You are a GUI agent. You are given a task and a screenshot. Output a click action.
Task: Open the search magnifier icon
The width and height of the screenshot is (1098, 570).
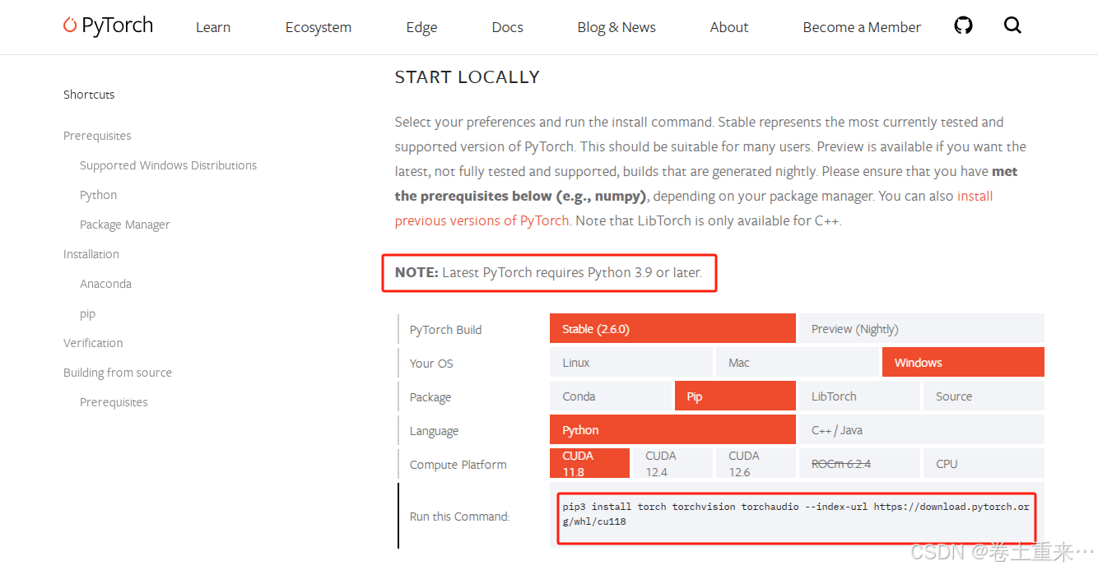pyautogui.click(x=1012, y=25)
